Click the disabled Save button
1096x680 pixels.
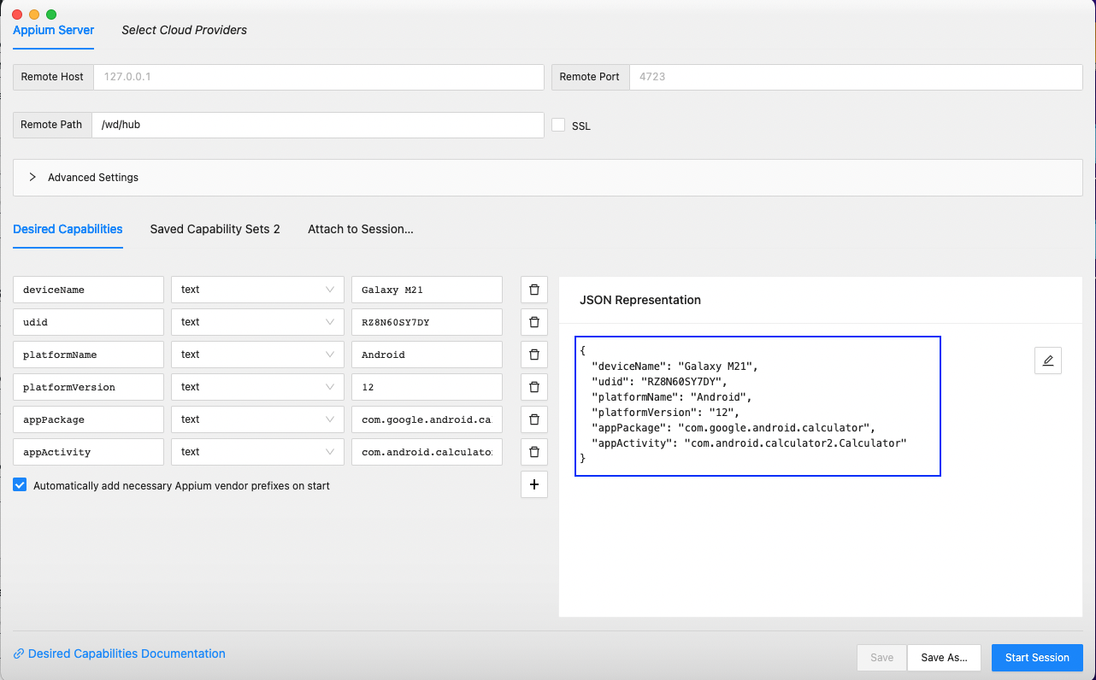[881, 658]
